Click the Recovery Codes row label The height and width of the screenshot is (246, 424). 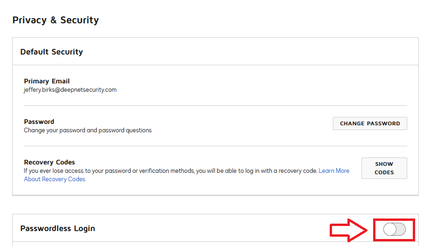click(x=49, y=162)
